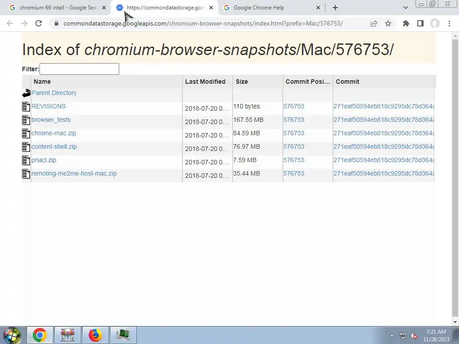Open commit position 576753 in pnacl.zip row
459x344 pixels.
click(294, 160)
